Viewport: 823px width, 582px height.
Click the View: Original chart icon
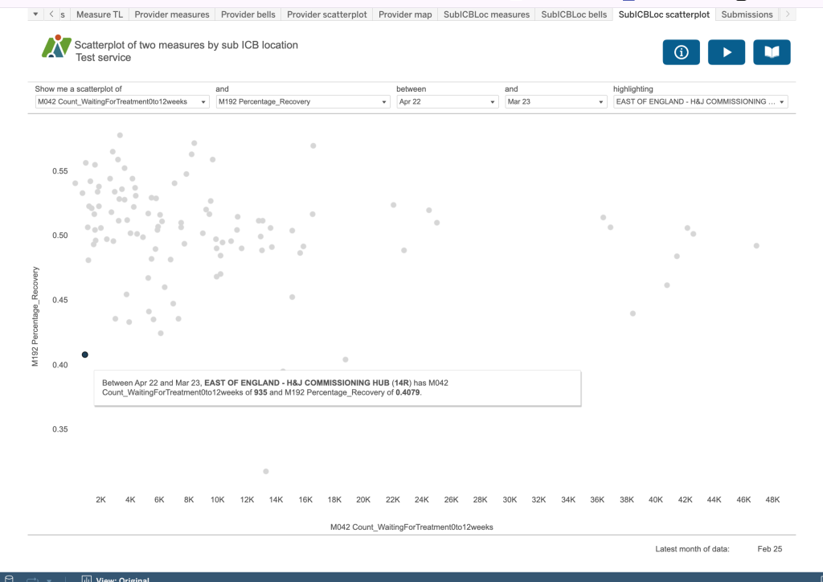coord(86,578)
